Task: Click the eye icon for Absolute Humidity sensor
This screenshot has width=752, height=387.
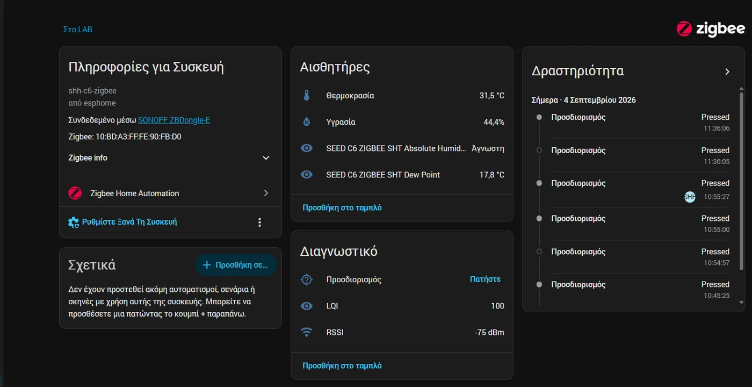Action: point(307,148)
